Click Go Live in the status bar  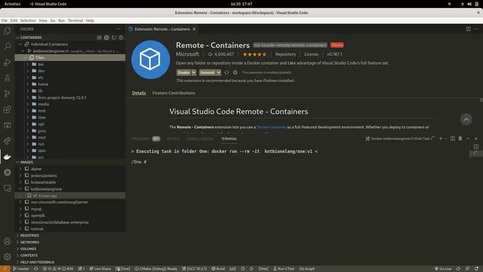click(443, 268)
